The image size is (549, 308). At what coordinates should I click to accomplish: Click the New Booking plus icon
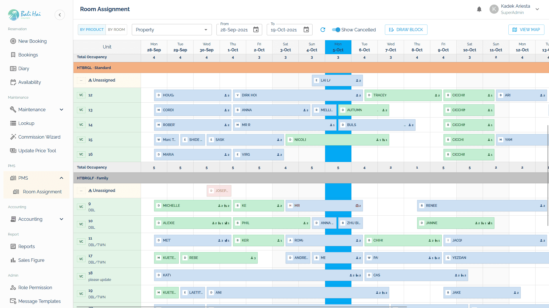[13, 41]
